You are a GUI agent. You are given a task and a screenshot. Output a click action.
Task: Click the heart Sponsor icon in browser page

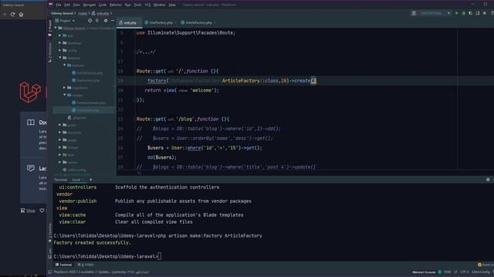(x=42, y=210)
